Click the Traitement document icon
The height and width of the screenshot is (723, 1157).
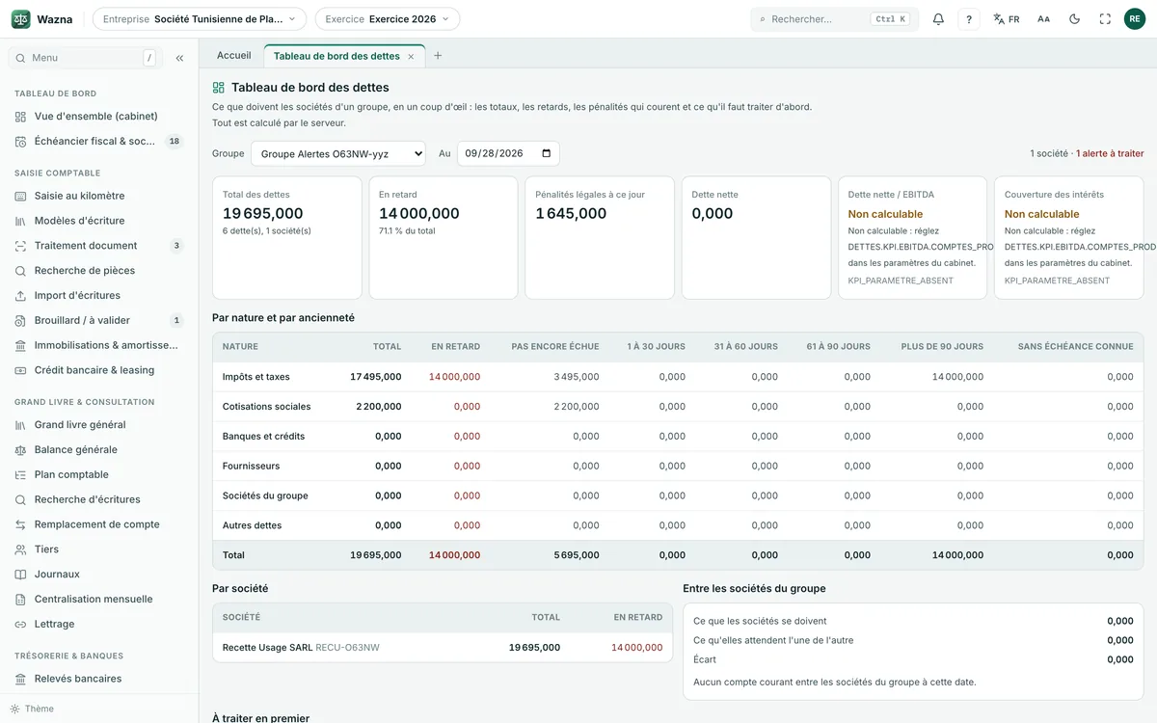pyautogui.click(x=21, y=246)
